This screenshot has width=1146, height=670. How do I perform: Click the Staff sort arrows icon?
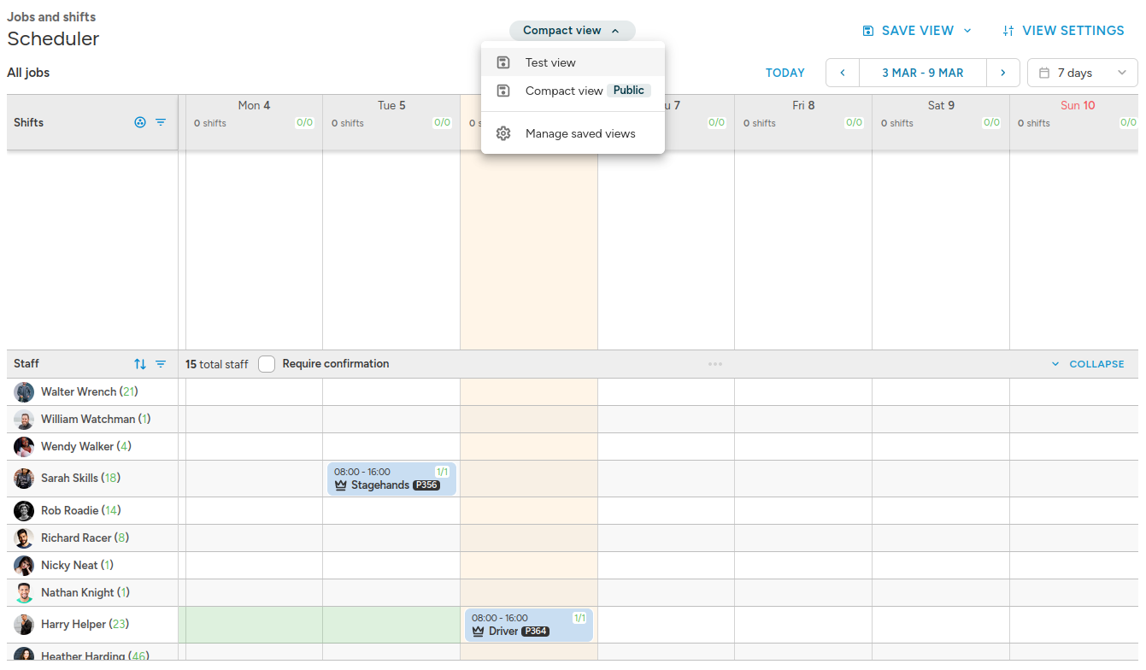140,364
